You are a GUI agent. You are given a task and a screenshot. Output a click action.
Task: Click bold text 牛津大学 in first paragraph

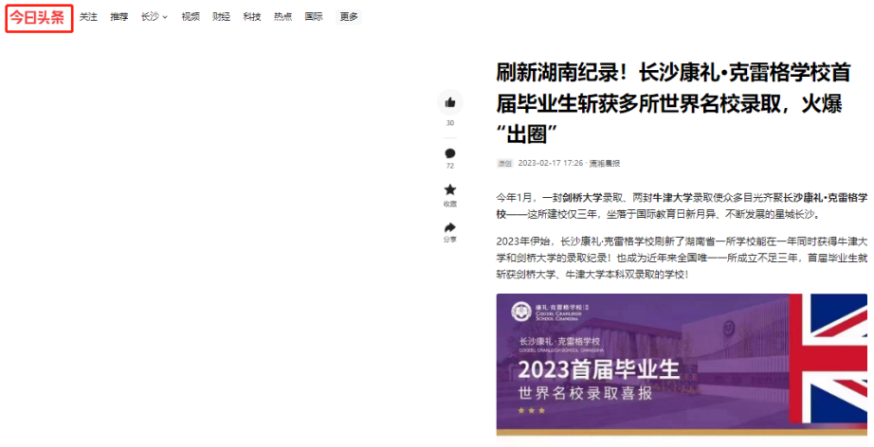pyautogui.click(x=673, y=197)
